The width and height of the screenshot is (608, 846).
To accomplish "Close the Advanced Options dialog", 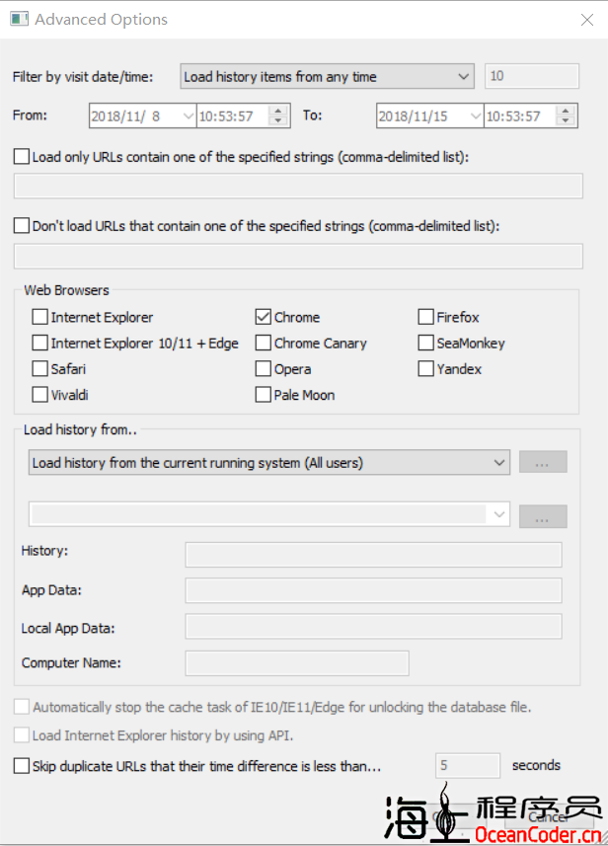I will pos(588,19).
